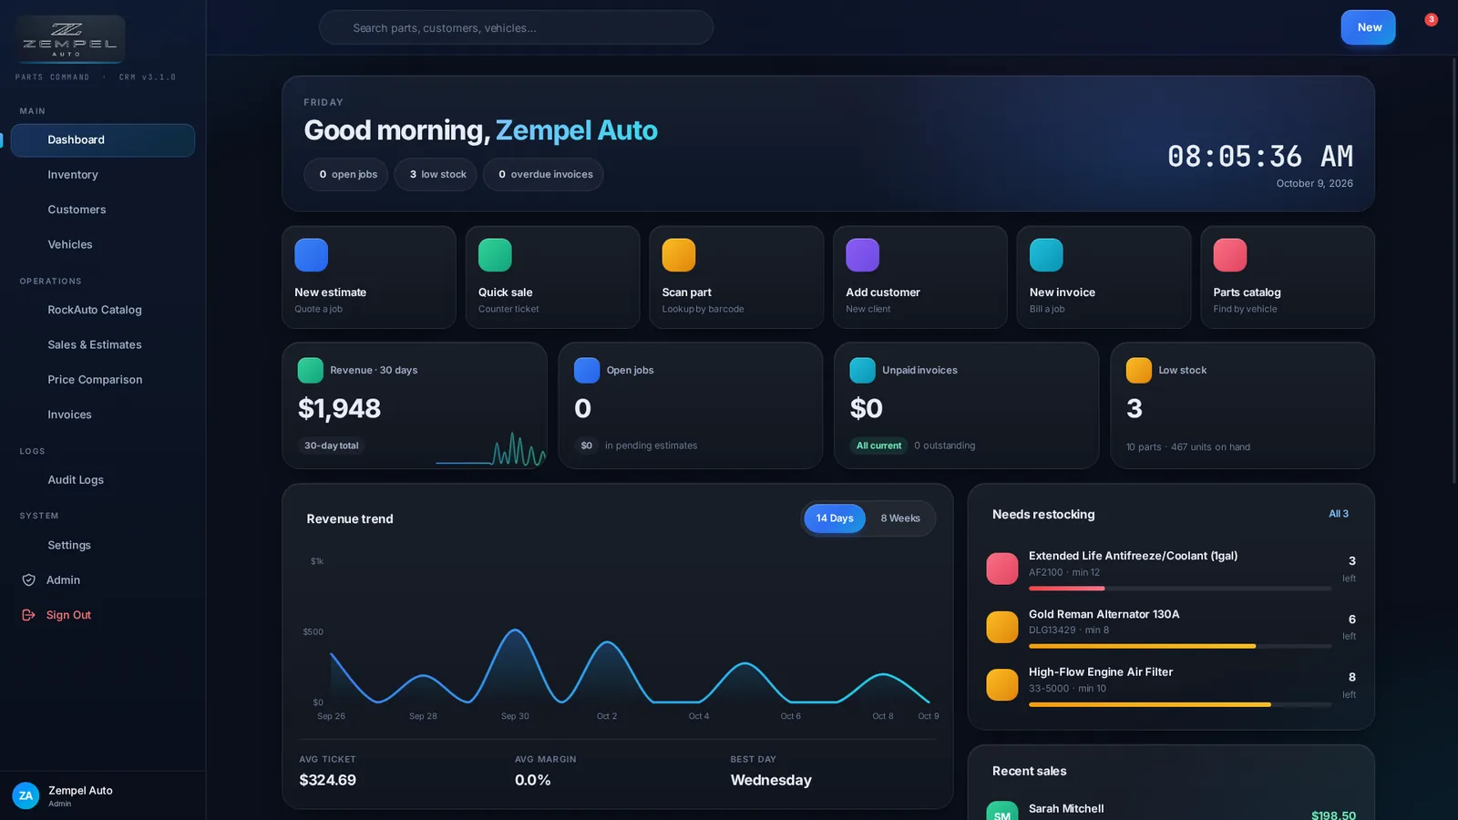Open the Vehicles page
The image size is (1458, 820).
103,244
